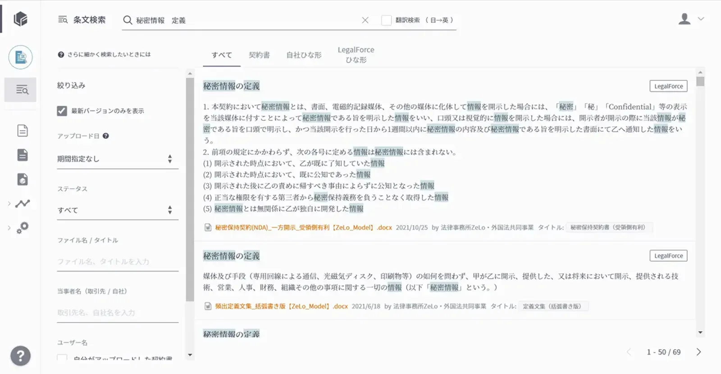Switch to the 自社ひな形 tab

pyautogui.click(x=304, y=55)
